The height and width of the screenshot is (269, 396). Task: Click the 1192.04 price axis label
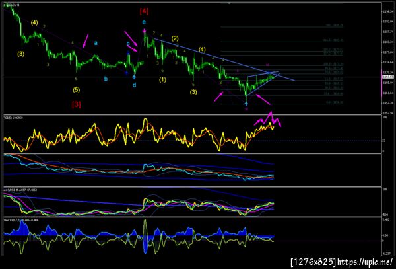coord(387,22)
